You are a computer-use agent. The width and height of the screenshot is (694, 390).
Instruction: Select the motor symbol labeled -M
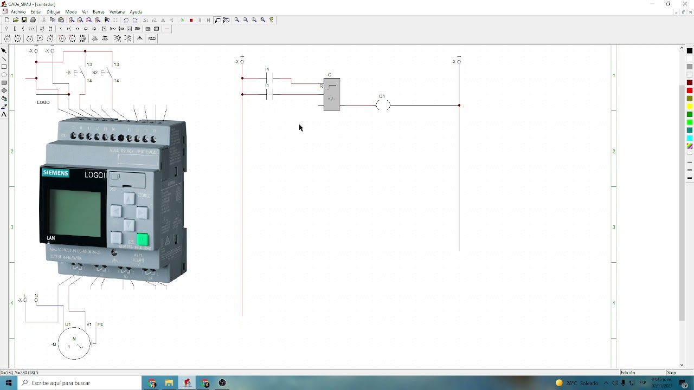tap(74, 343)
